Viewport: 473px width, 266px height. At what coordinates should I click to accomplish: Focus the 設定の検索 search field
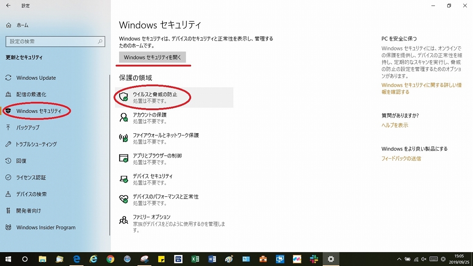pyautogui.click(x=55, y=41)
